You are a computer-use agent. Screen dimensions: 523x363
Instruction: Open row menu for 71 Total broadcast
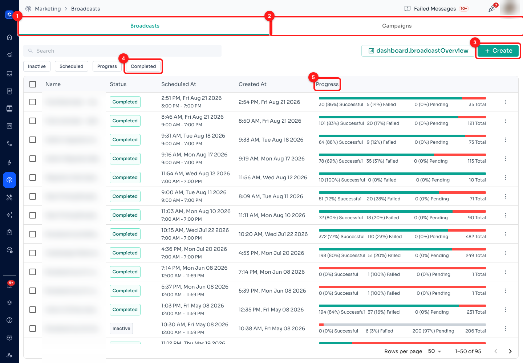click(x=505, y=196)
